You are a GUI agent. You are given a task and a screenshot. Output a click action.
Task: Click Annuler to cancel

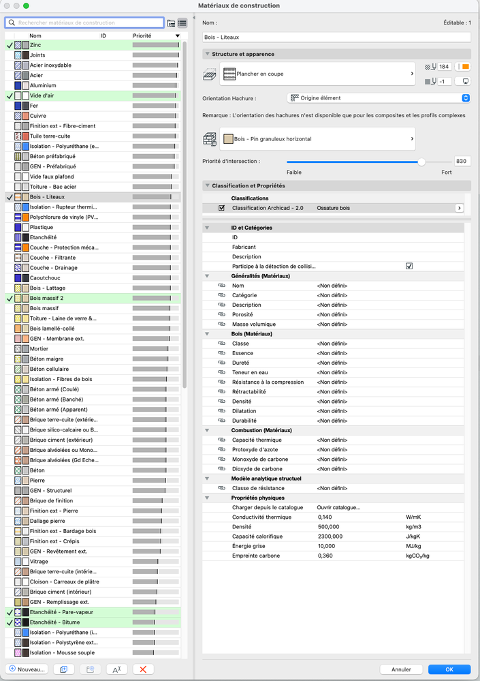pyautogui.click(x=401, y=669)
